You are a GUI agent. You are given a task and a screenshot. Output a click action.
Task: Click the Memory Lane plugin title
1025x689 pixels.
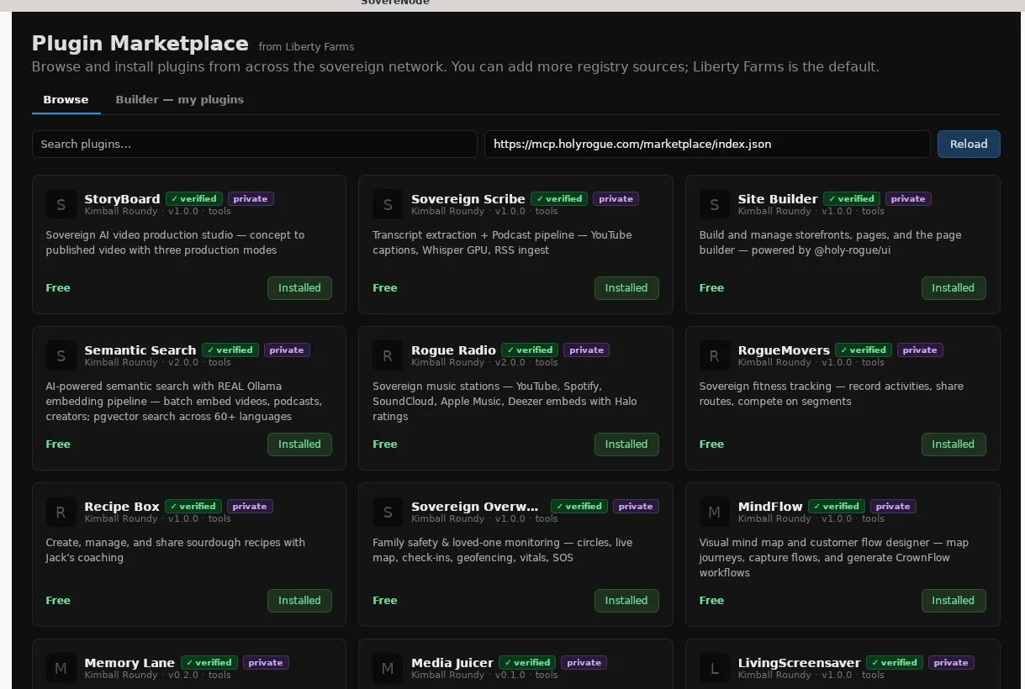(129, 663)
